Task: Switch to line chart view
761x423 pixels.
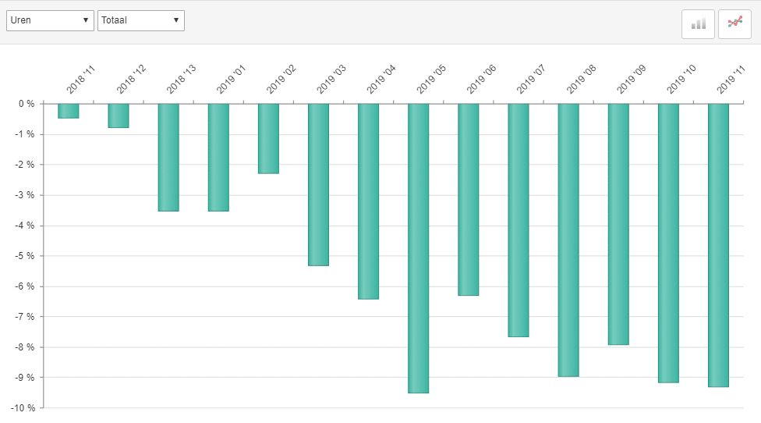Action: tap(734, 23)
